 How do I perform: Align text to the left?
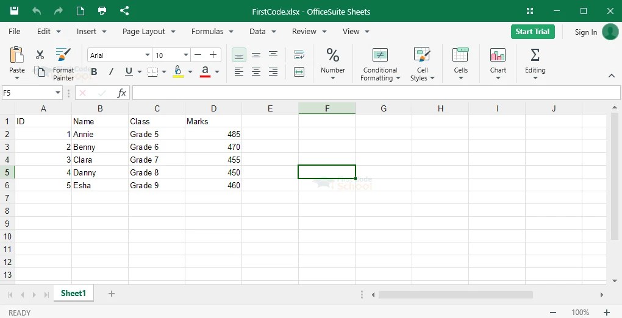(x=239, y=72)
